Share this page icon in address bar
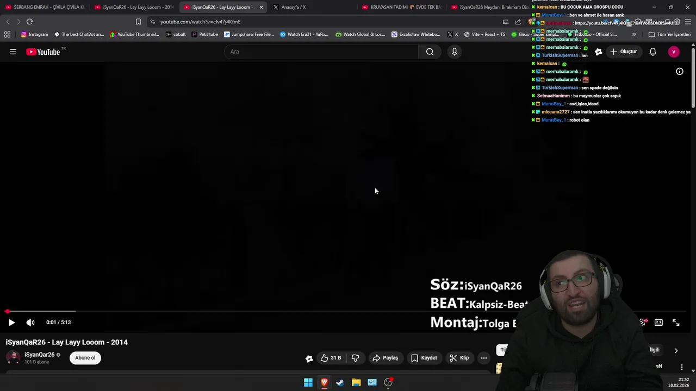 (518, 22)
